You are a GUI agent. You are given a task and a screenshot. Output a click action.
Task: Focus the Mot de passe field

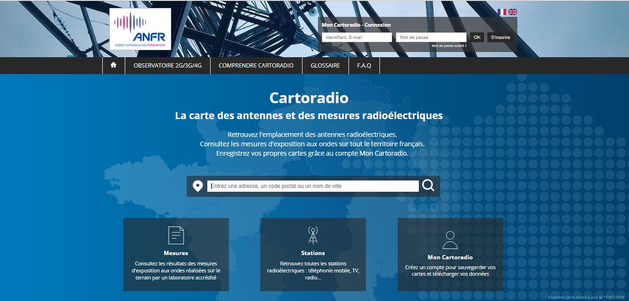(x=431, y=38)
